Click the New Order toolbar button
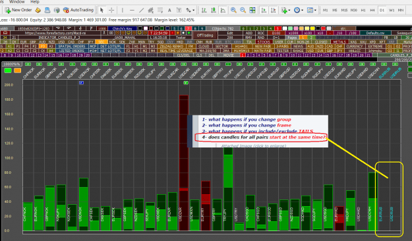 point(18,10)
